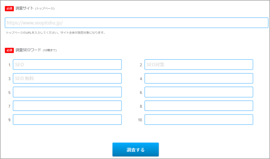Select keyword field number 9
Image resolution: width=270 pixels, height=159 pixels.
coord(67,120)
